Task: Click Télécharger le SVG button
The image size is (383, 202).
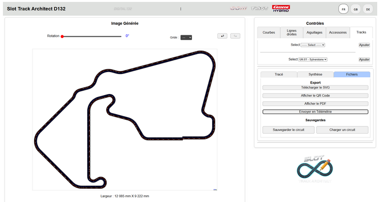Action: click(x=315, y=87)
